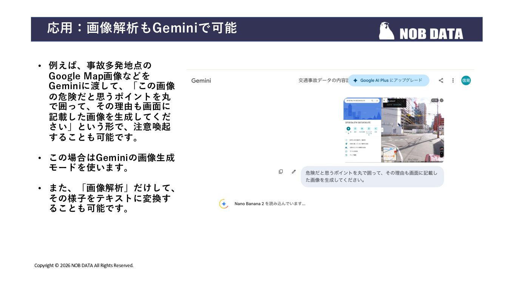This screenshot has width=514, height=289.
Task: Edit the prompt using the pencil icon
Action: point(294,172)
